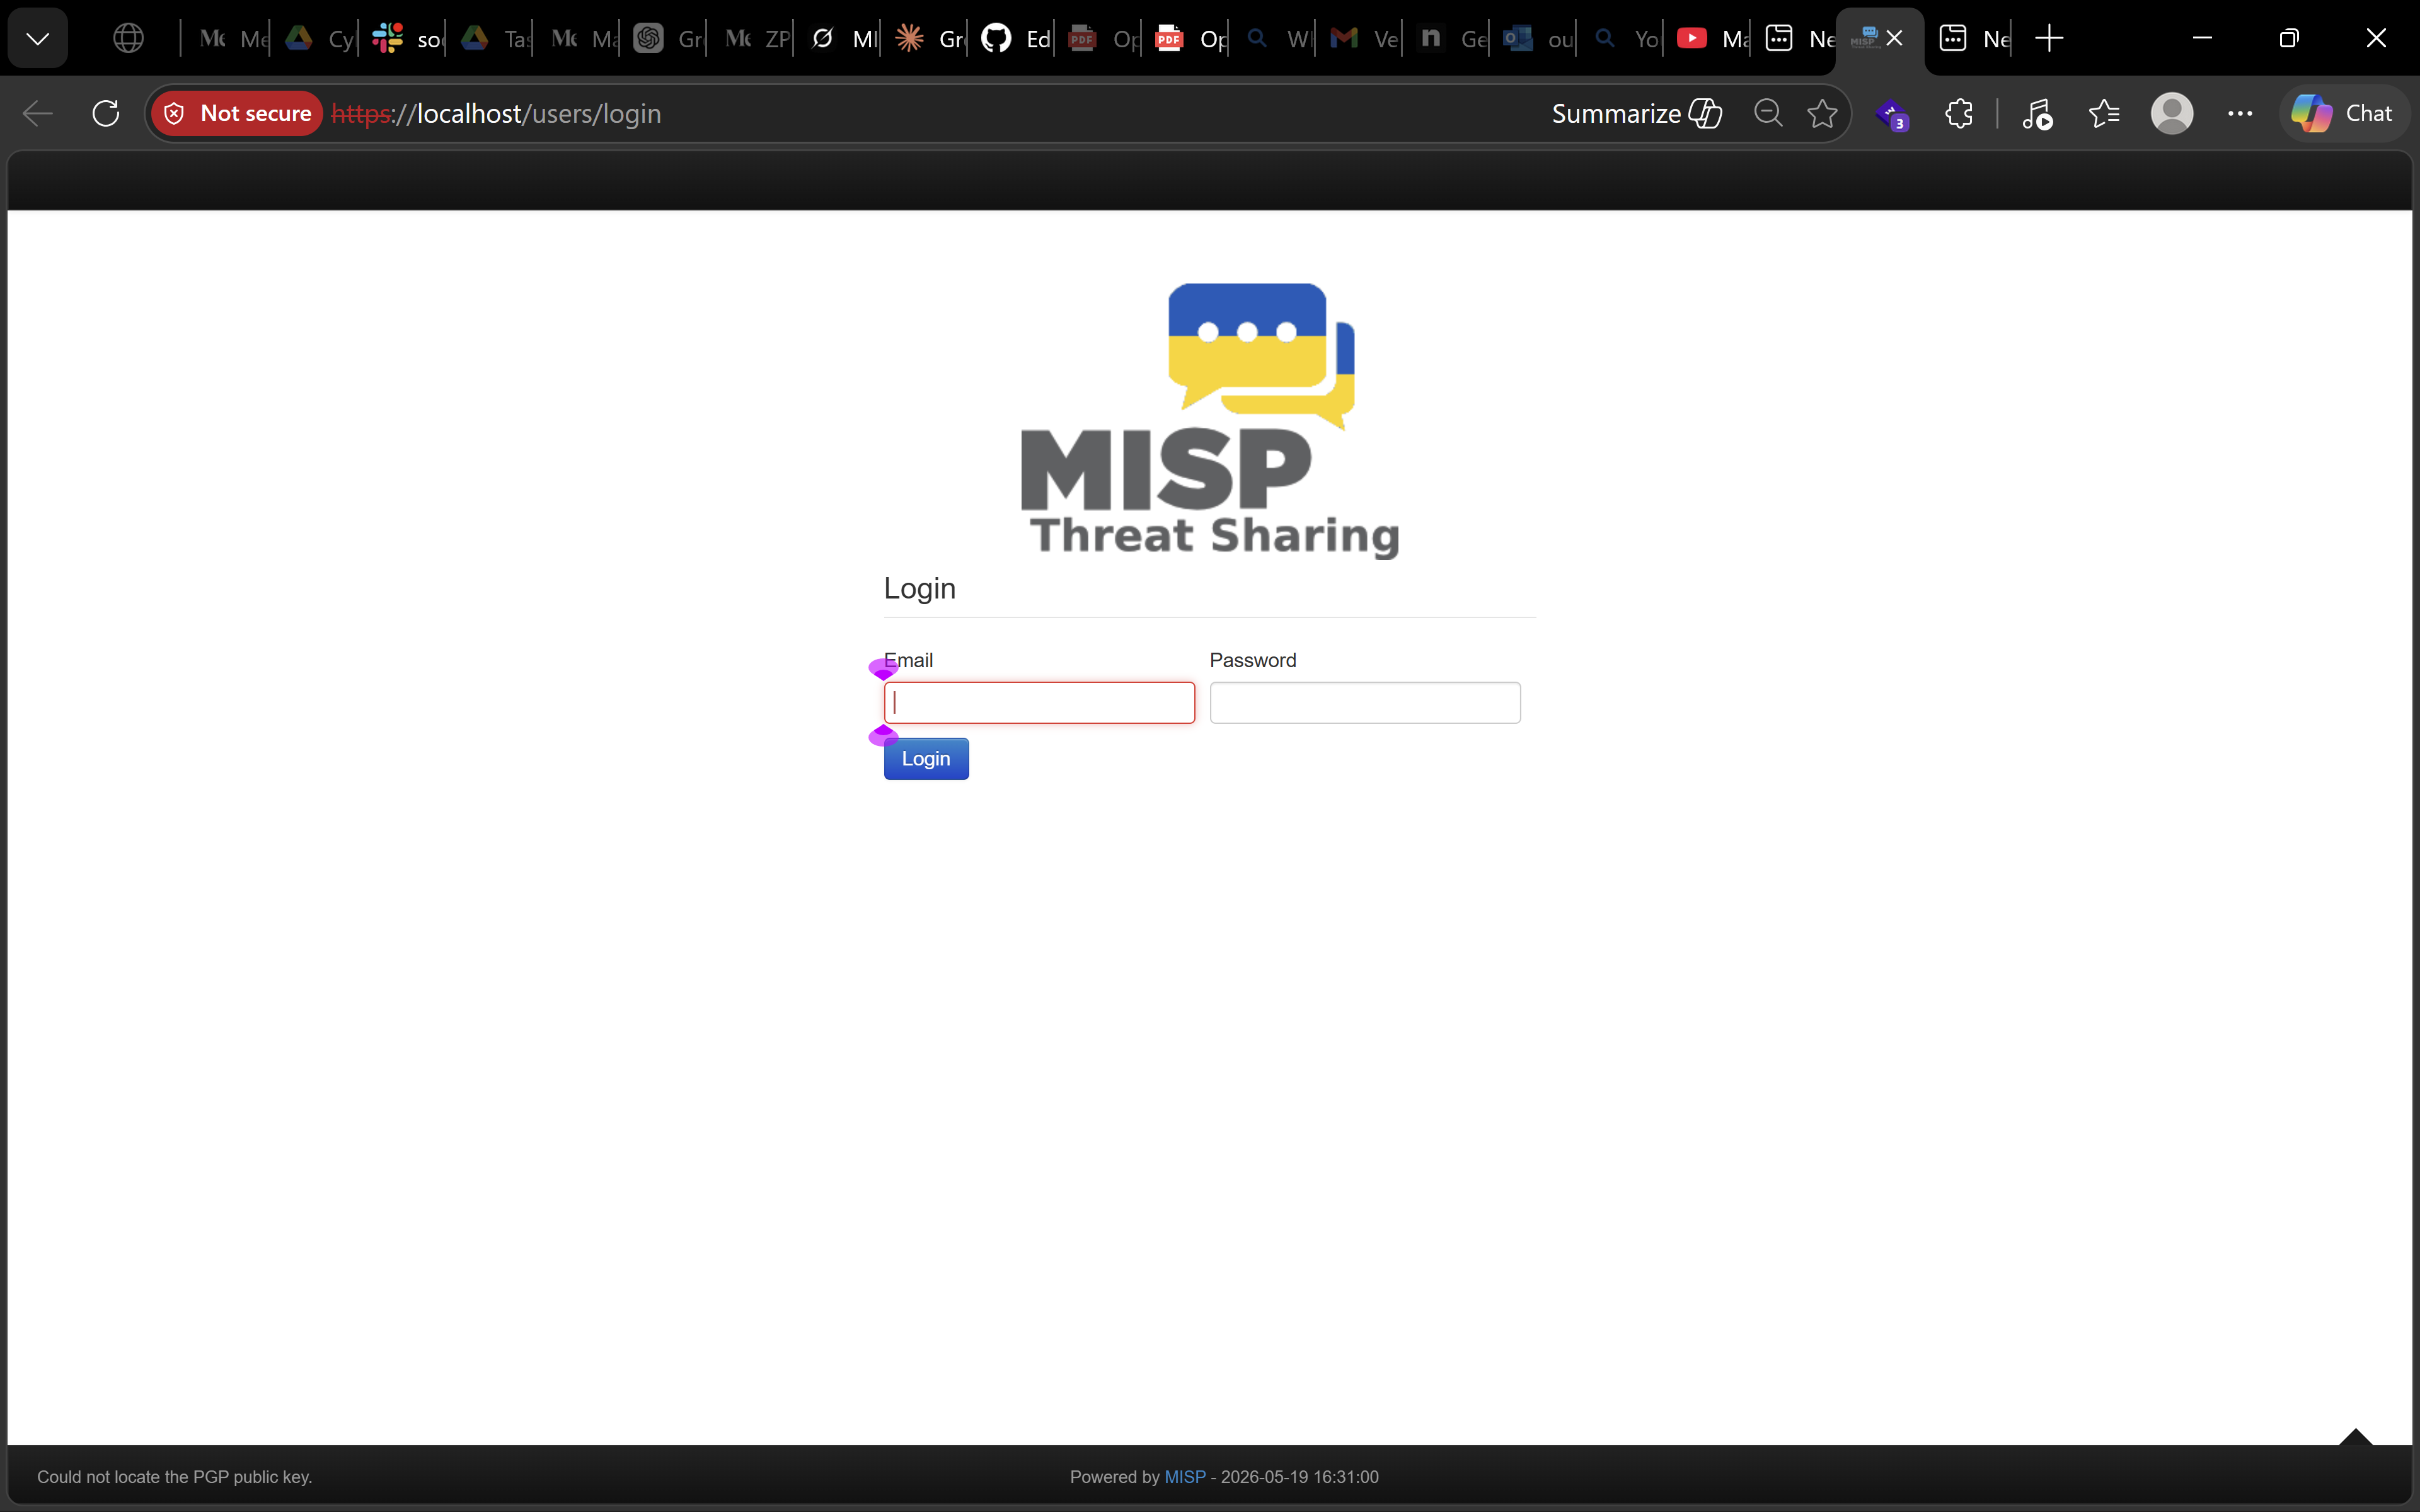Image resolution: width=2420 pixels, height=1512 pixels.
Task: Click the Workspaces globe icon
Action: click(128, 38)
